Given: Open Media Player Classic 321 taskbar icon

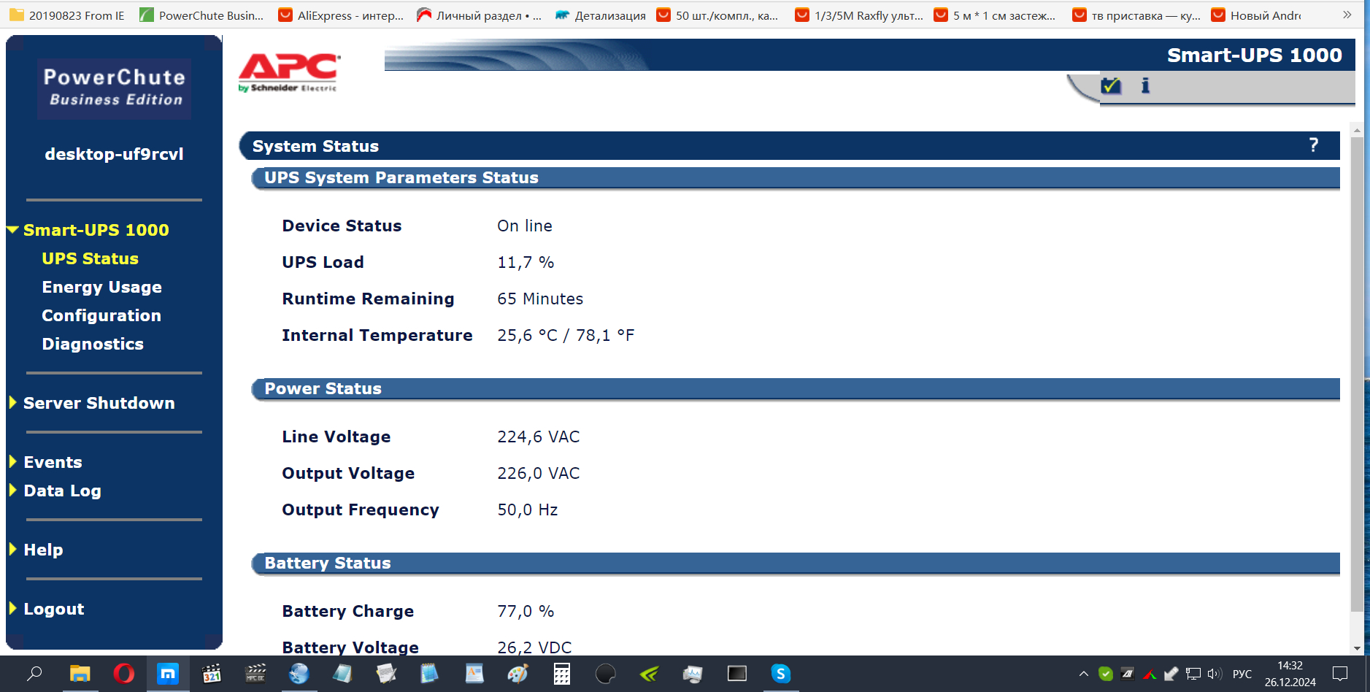Looking at the screenshot, I should 212,674.
